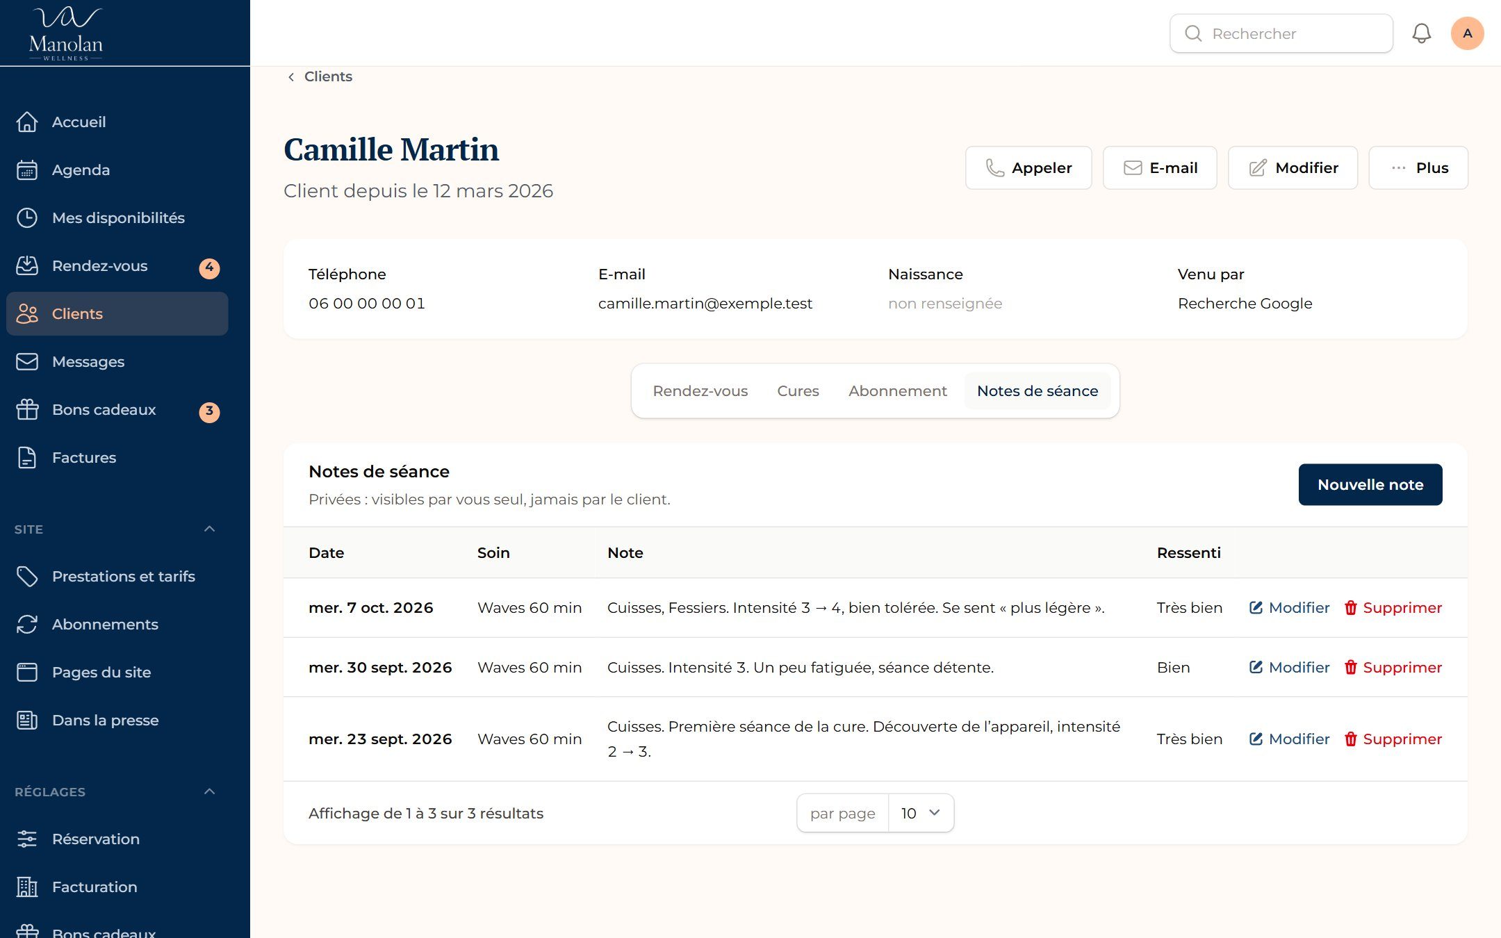
Task: Click the refresh icon beside Abonnements
Action: pyautogui.click(x=27, y=624)
